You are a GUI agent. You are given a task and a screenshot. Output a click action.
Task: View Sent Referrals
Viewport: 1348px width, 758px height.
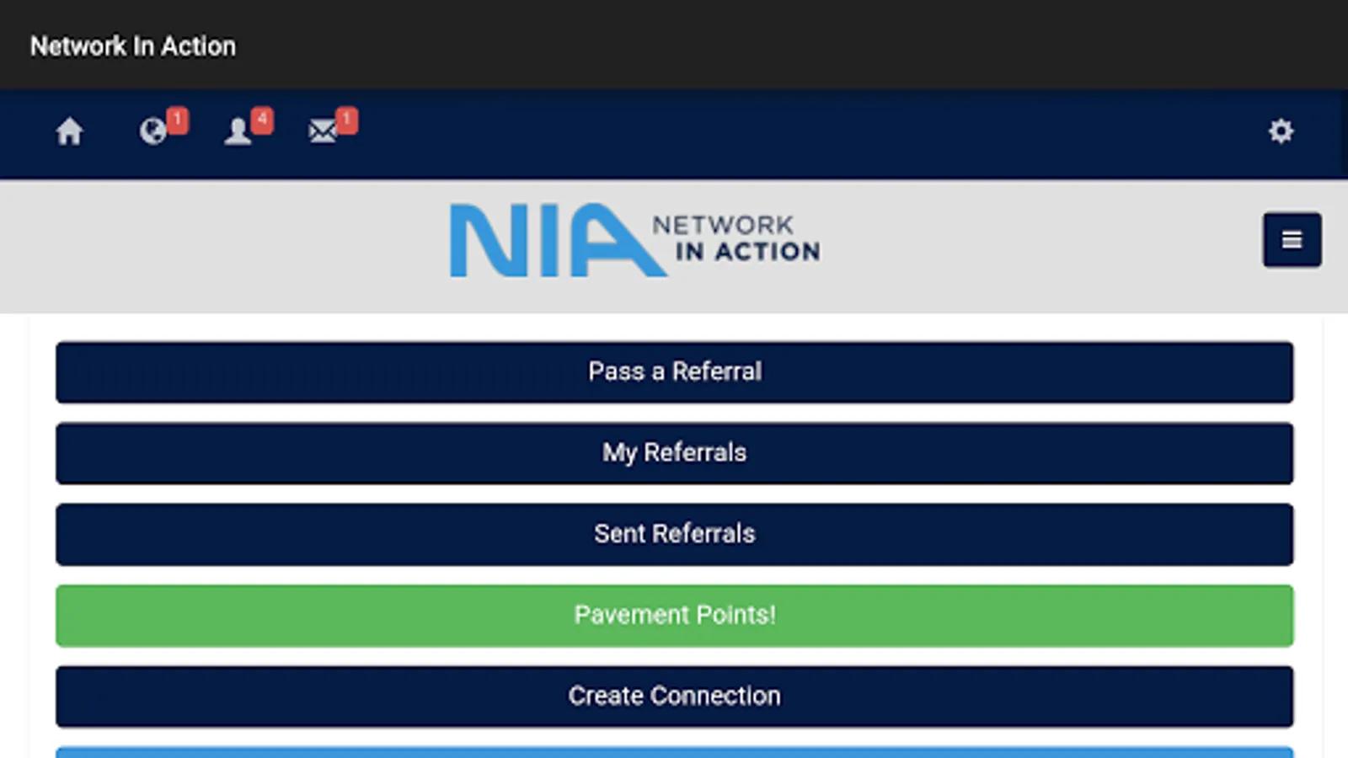674,534
